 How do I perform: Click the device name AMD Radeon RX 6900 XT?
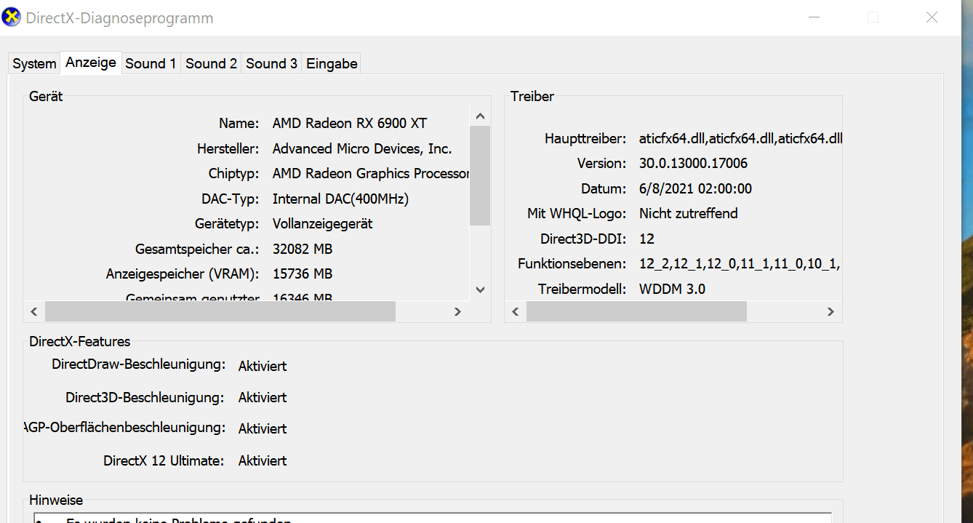(x=350, y=123)
